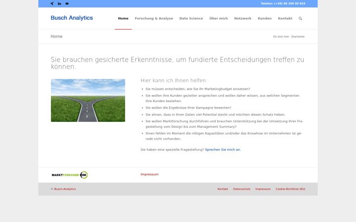Open the Cookie-Richtlinie (EU) link
Image resolution: width=356 pixels, height=222 pixels.
pos(290,189)
